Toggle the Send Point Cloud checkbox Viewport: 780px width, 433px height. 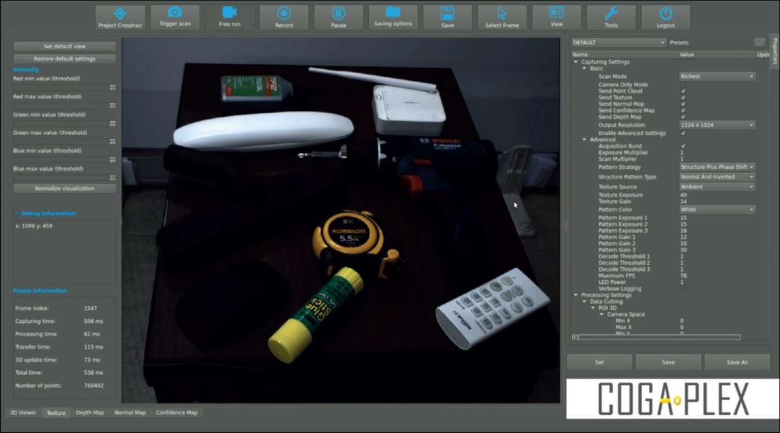tap(683, 91)
